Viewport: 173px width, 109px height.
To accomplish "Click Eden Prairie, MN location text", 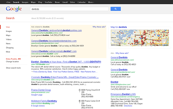I will pos(13,59).
